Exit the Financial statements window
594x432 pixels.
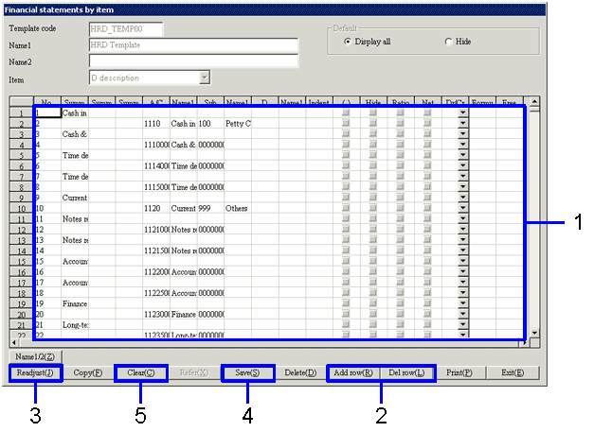point(513,372)
